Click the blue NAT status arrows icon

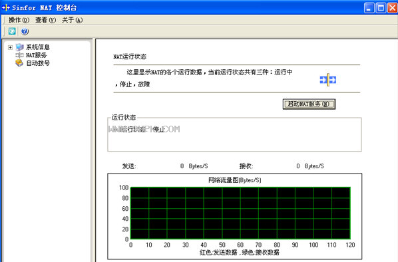328,80
